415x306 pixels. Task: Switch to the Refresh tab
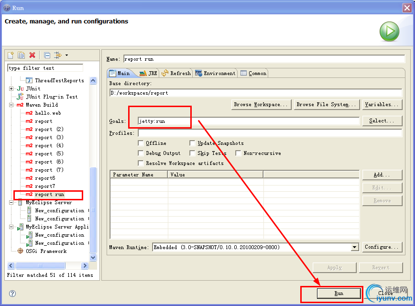click(x=176, y=73)
